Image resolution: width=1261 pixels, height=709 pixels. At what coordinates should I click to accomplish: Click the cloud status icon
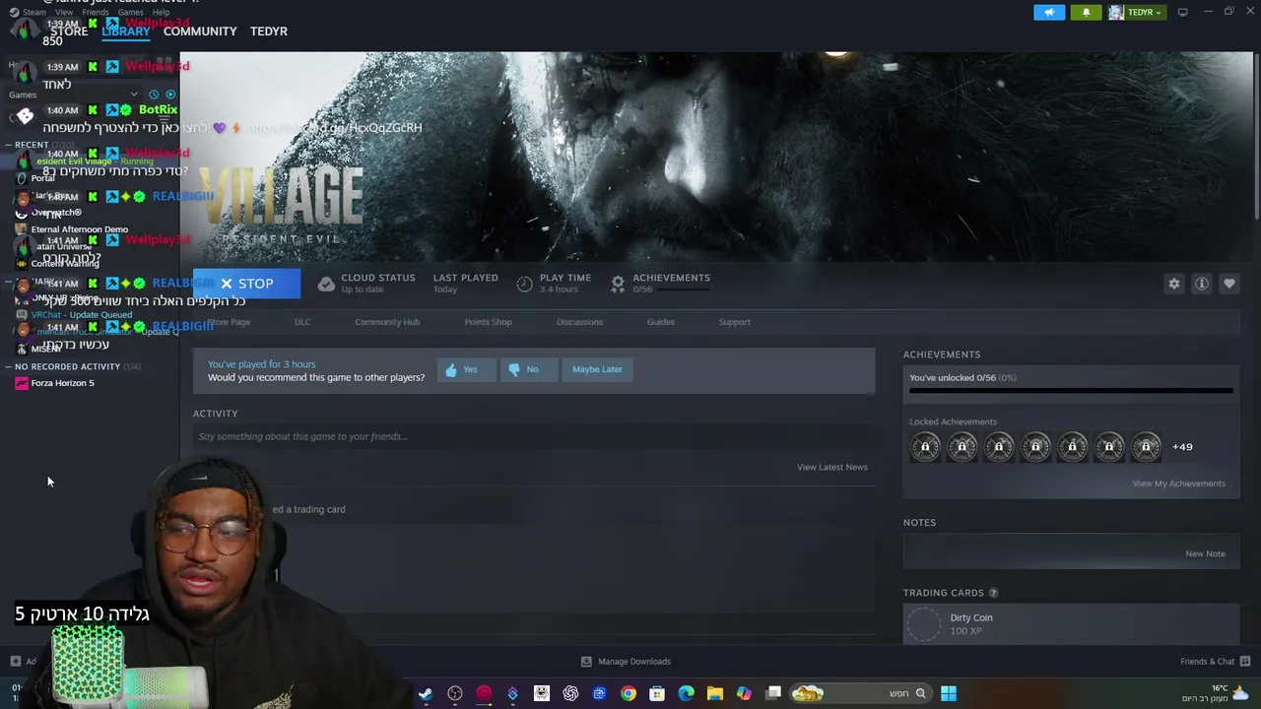coord(326,284)
